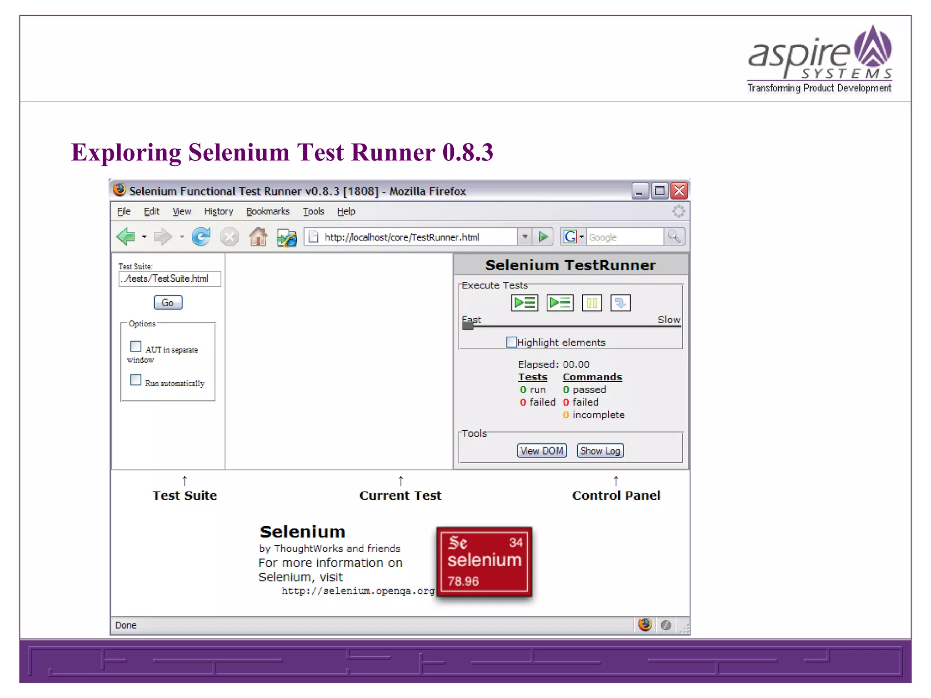The image size is (931, 698).
Task: Click the Current Test label
Action: click(400, 495)
